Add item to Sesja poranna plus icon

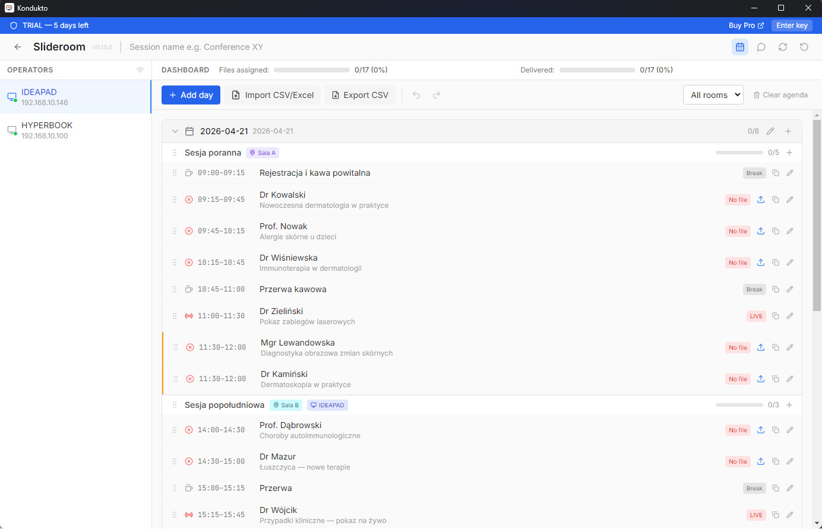click(x=789, y=153)
